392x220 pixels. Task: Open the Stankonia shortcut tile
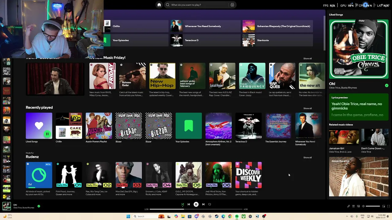[278, 40]
